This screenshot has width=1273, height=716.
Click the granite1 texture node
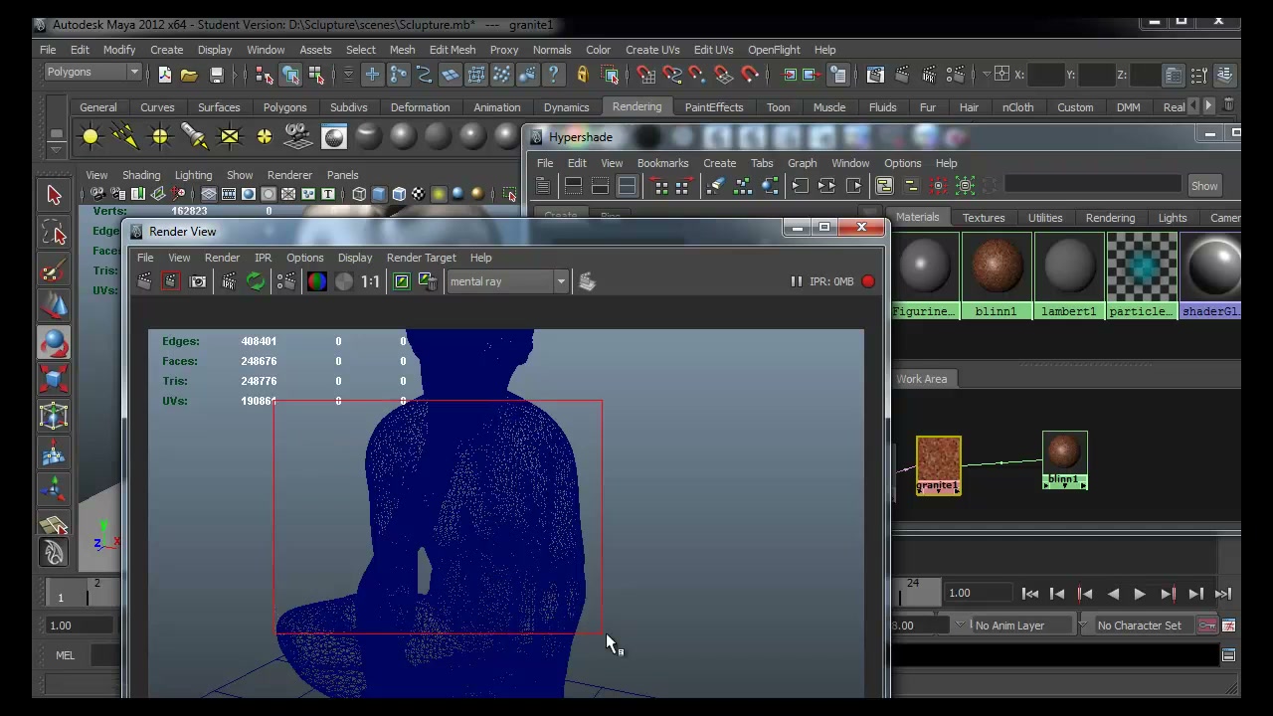tap(939, 464)
